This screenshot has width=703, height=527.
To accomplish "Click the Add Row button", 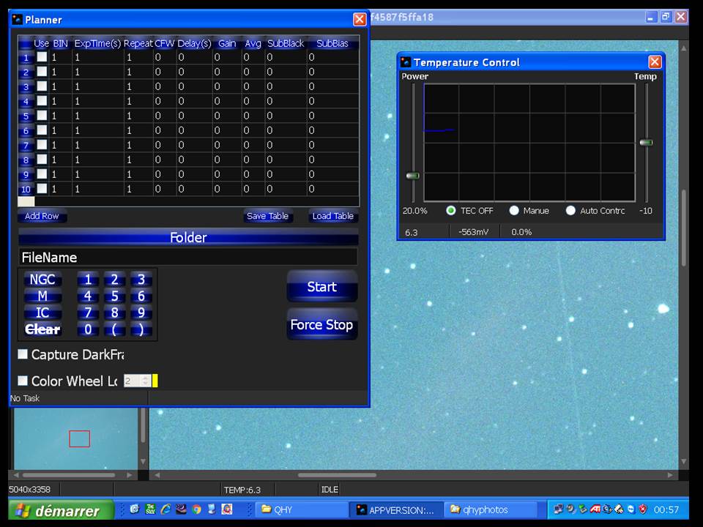I will tap(42, 216).
